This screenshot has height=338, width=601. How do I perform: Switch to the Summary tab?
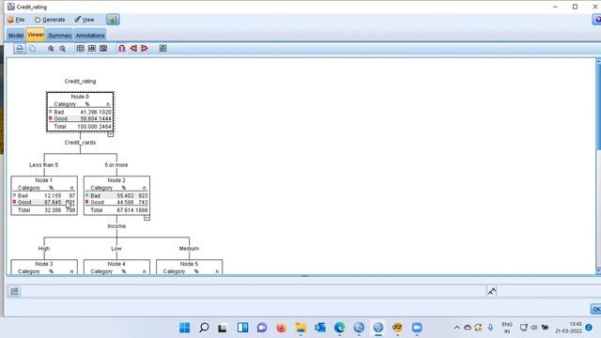point(60,36)
